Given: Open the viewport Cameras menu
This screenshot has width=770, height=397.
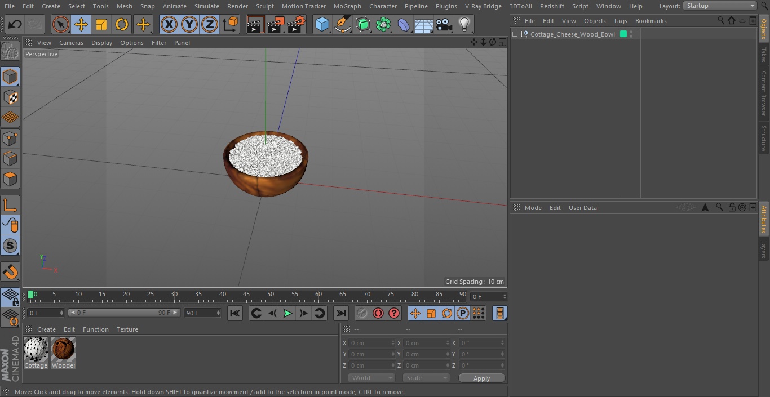Looking at the screenshot, I should pos(71,43).
